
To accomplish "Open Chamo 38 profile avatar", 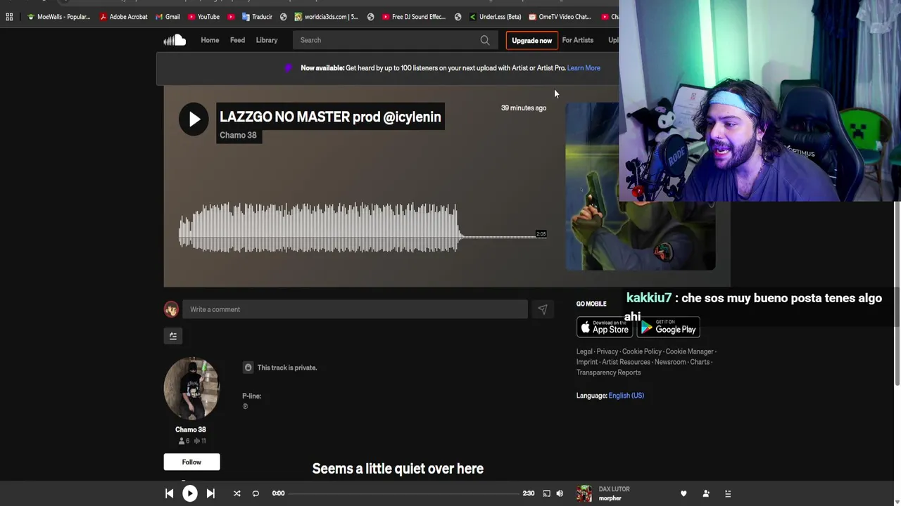I will click(191, 388).
